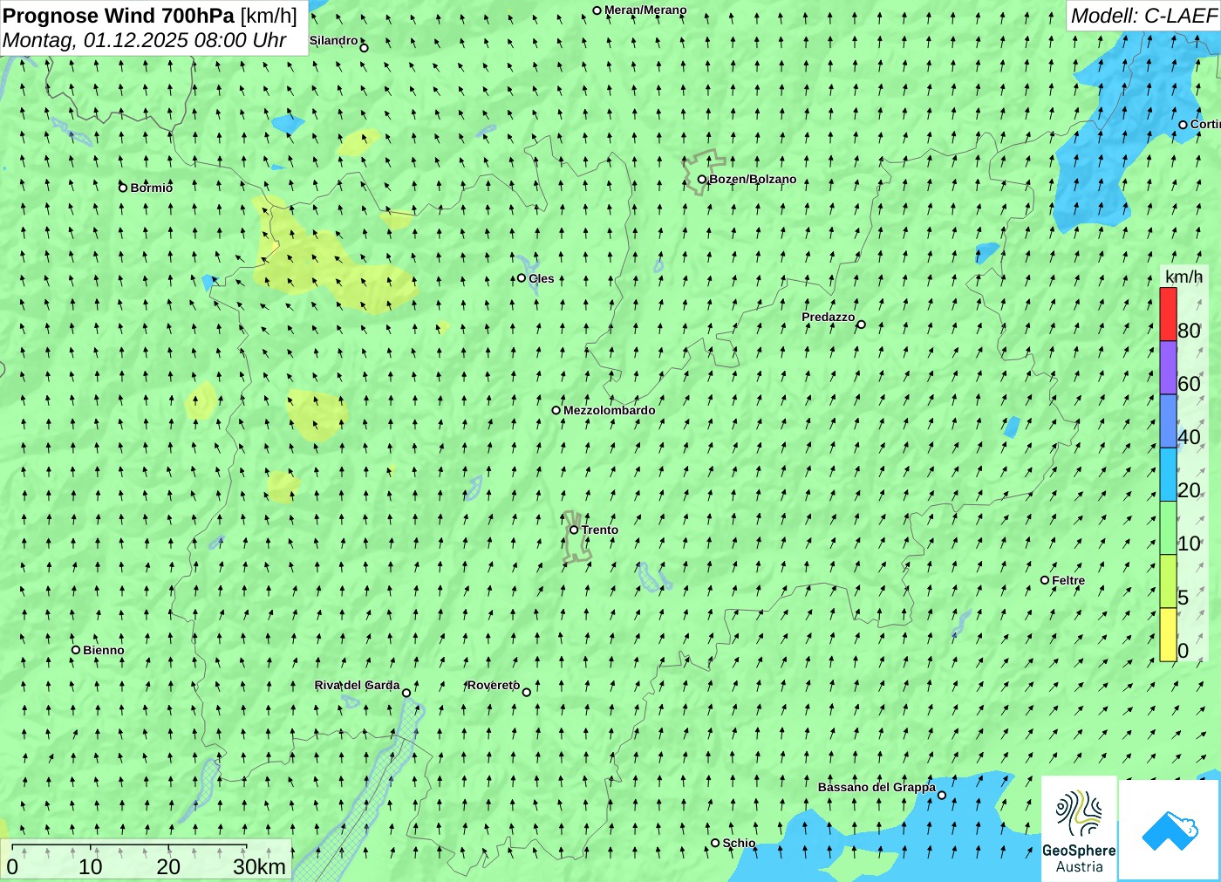Viewport: 1221px width, 882px height.
Task: Click the Silandro city marker
Action: pos(364,48)
